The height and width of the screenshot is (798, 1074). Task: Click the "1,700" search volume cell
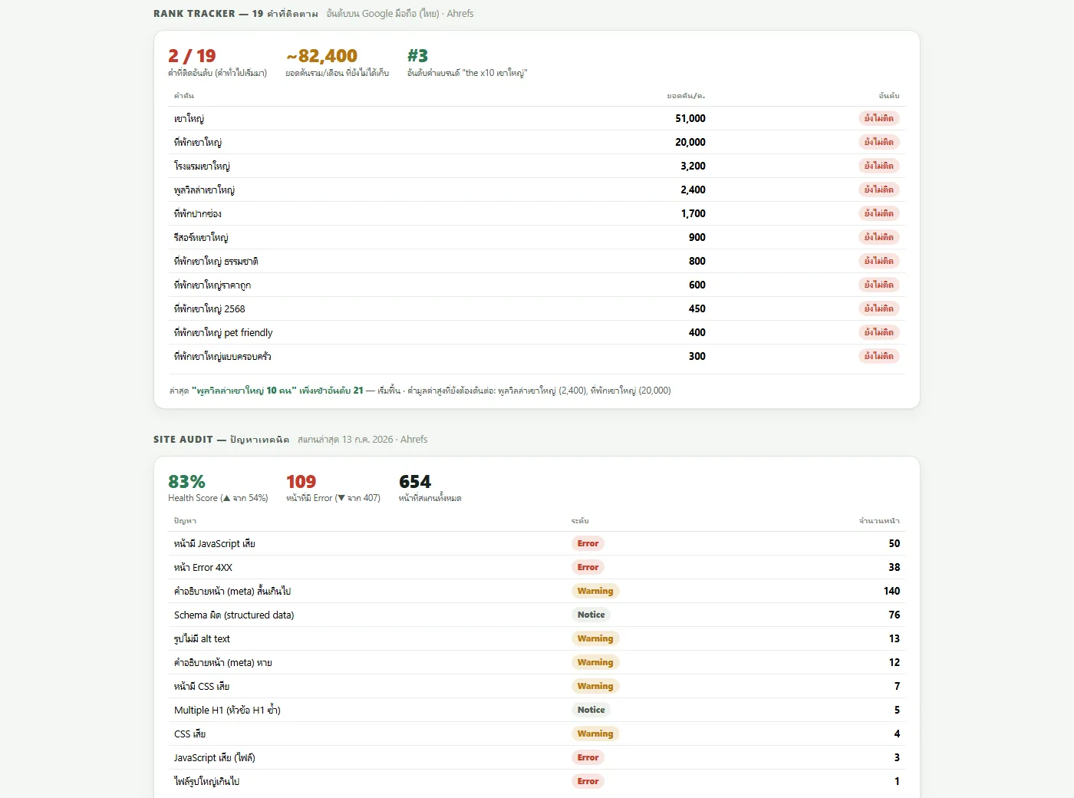pyautogui.click(x=693, y=213)
